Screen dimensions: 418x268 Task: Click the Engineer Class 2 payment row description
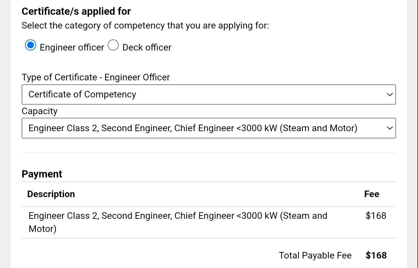click(178, 216)
